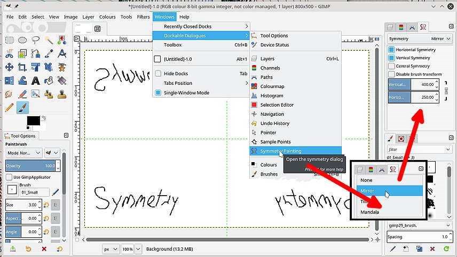This screenshot has height=257, width=457.
Task: Expand Recently Closed Docks submenu
Action: coord(201,27)
